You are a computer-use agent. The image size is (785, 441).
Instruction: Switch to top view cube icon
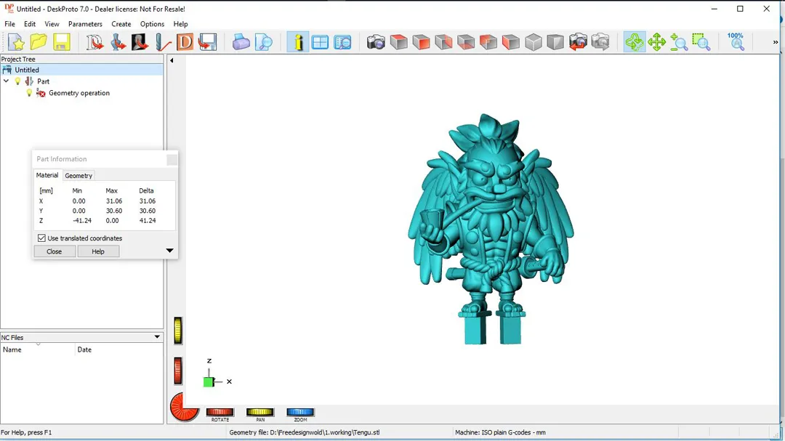[x=398, y=43]
